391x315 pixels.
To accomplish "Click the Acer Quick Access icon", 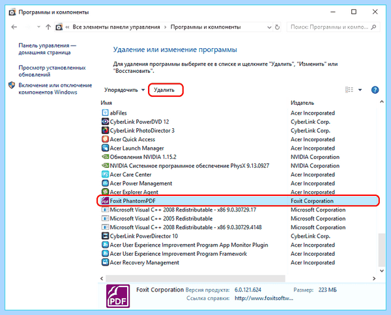I will 105,139.
